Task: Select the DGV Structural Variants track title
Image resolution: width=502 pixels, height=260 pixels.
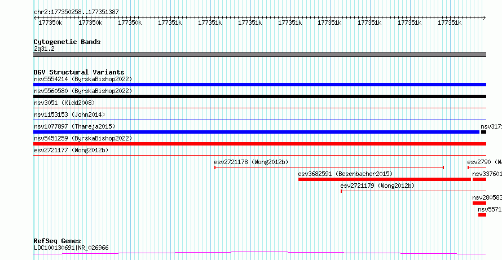Action: point(79,72)
